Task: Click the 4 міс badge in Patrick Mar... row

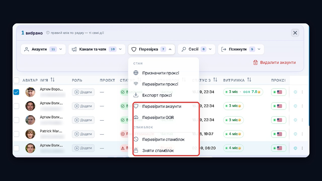Action: click(x=233, y=134)
